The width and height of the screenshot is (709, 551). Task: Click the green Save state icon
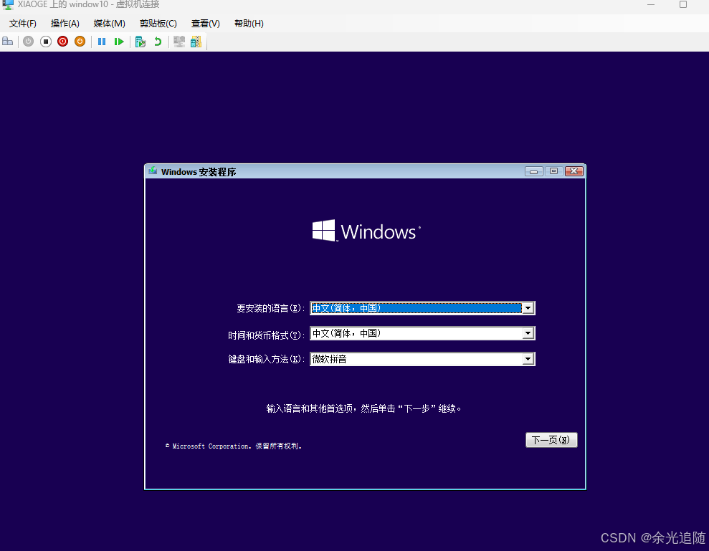pos(119,41)
